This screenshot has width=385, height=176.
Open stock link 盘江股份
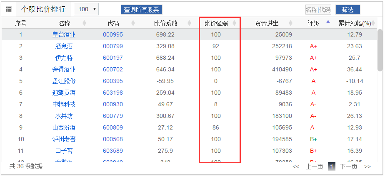[64, 81]
